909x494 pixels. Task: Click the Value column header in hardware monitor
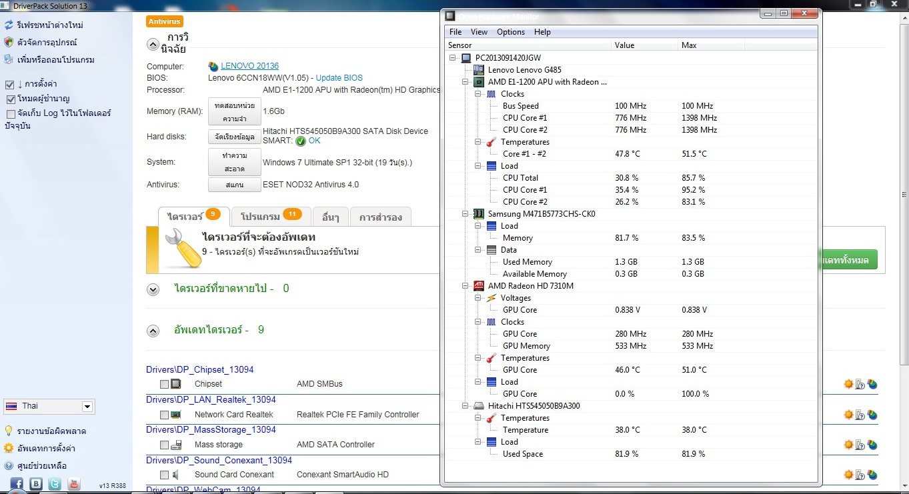click(x=645, y=45)
